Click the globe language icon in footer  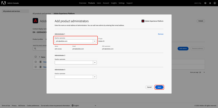tap(73, 105)
